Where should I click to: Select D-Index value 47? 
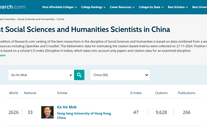click(x=136, y=112)
